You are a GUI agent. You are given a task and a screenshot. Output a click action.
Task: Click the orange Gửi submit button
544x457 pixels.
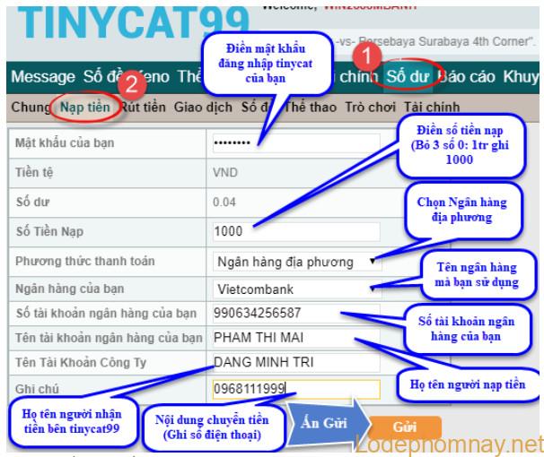(405, 427)
